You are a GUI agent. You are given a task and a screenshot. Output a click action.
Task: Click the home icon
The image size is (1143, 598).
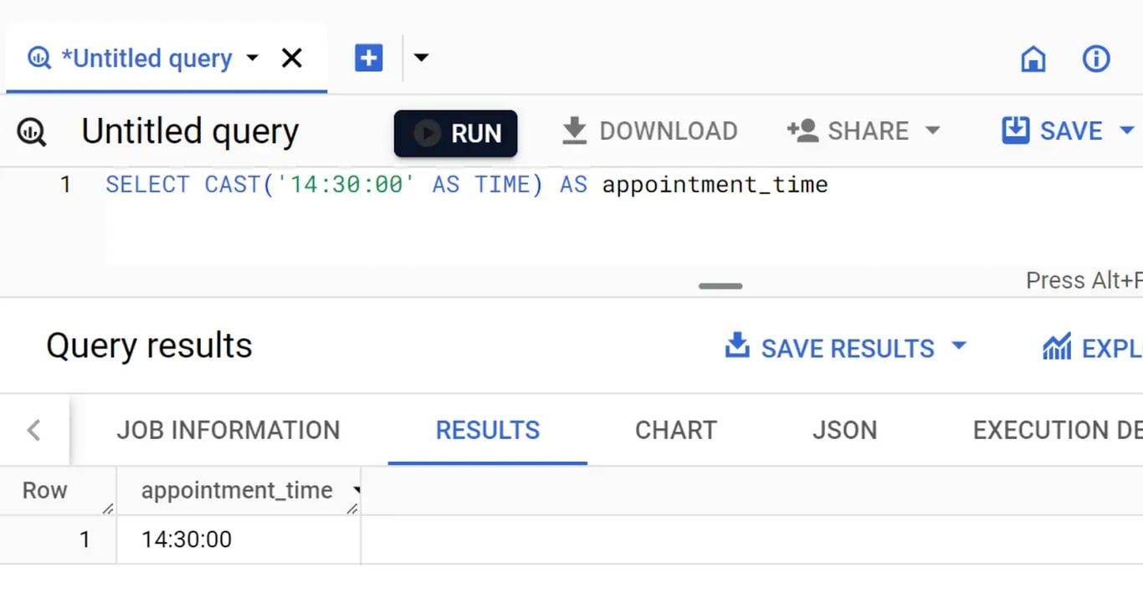(x=1033, y=59)
